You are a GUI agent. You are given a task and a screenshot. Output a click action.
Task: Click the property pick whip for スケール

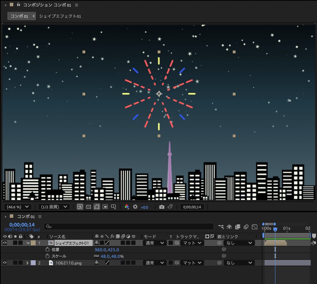pyautogui.click(x=224, y=256)
